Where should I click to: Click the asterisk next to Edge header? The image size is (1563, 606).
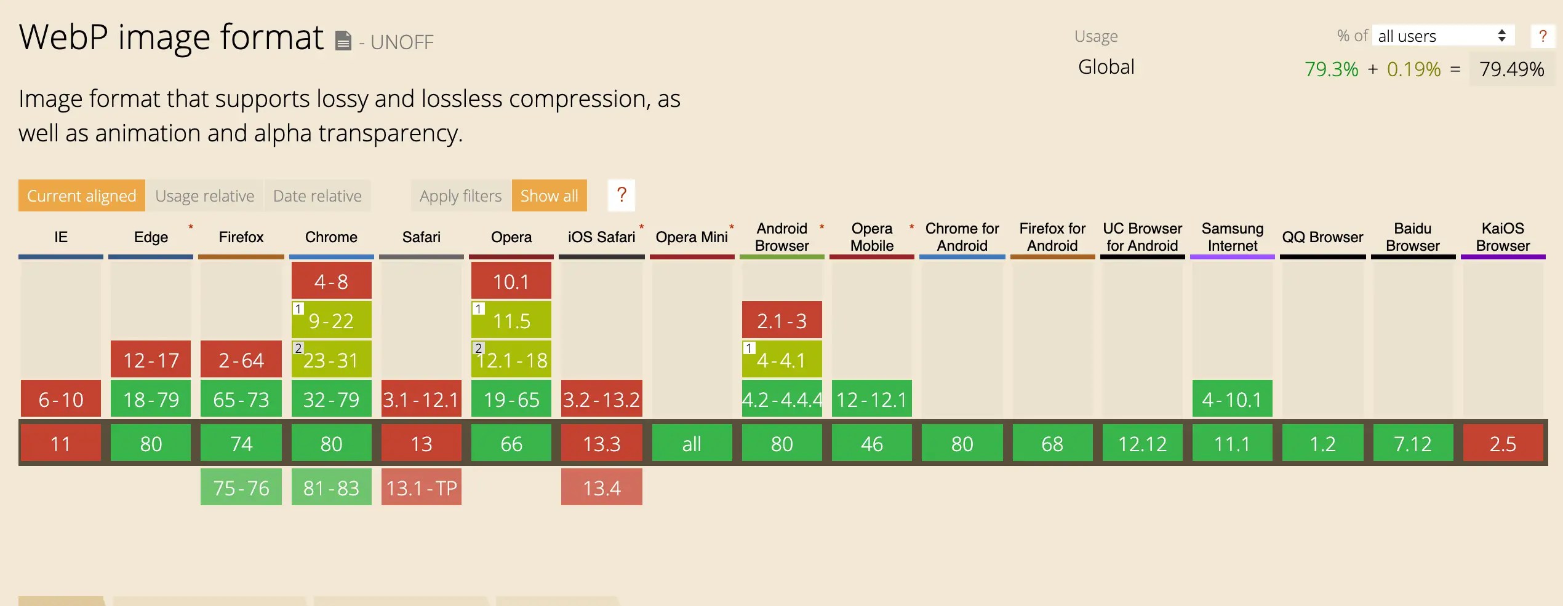[191, 227]
